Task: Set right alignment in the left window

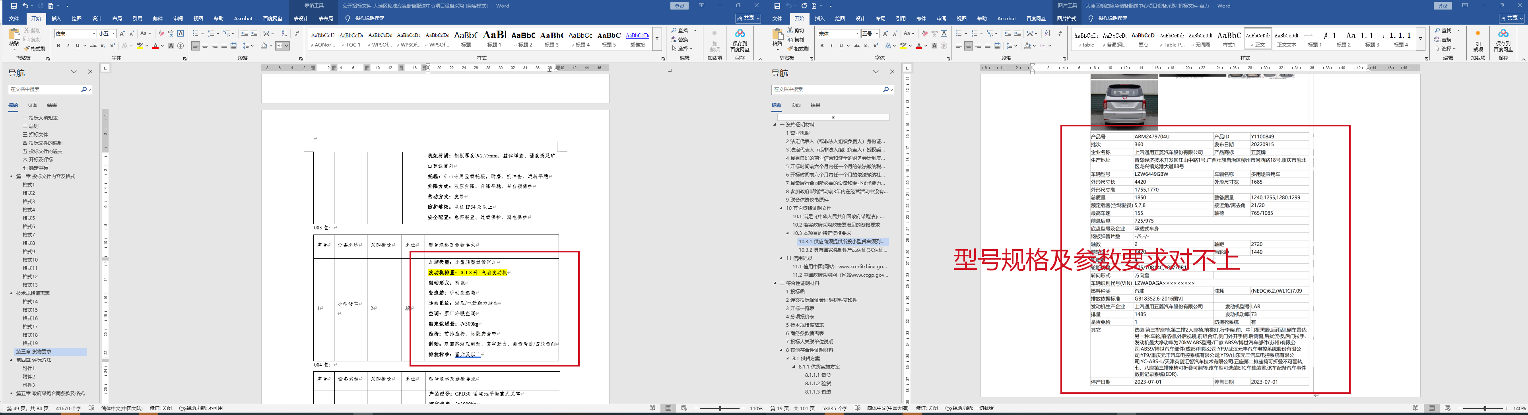Action: [215, 46]
